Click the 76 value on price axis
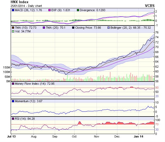Image resolution: width=165 pixels, height=142 pixels. click(x=157, y=32)
